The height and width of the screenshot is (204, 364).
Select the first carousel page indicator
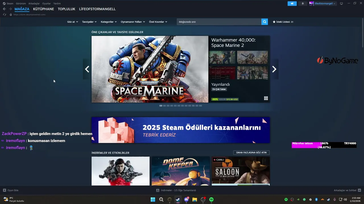(x=161, y=106)
